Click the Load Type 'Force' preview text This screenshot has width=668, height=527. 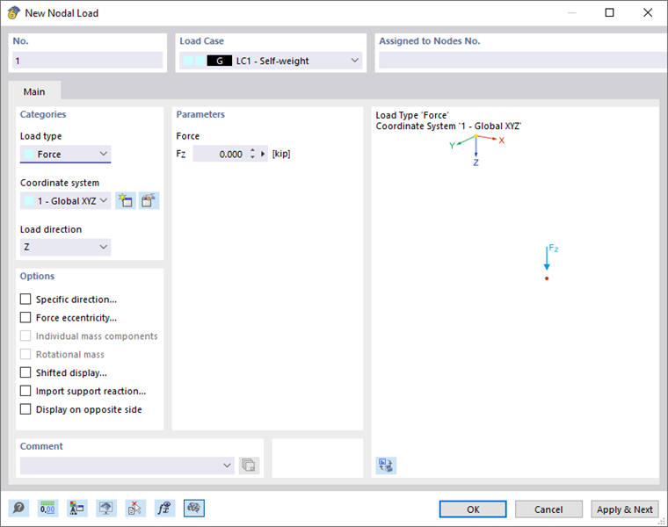point(412,115)
